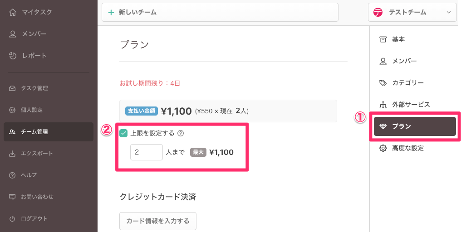Viewport: 461px width, 232px height.
Task: Click the Reports pie chart icon
Action: pyautogui.click(x=13, y=56)
